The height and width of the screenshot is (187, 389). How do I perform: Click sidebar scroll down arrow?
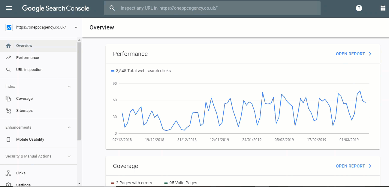point(79,183)
